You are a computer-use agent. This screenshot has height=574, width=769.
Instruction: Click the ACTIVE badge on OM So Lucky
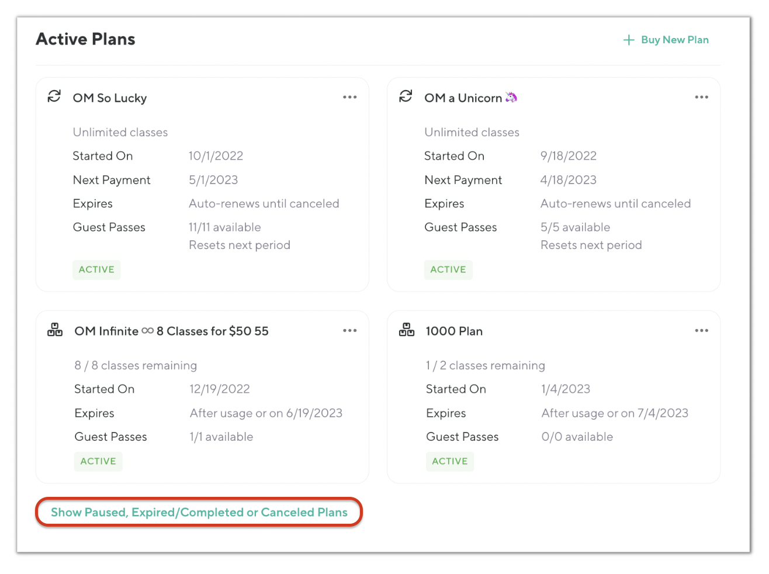point(96,269)
